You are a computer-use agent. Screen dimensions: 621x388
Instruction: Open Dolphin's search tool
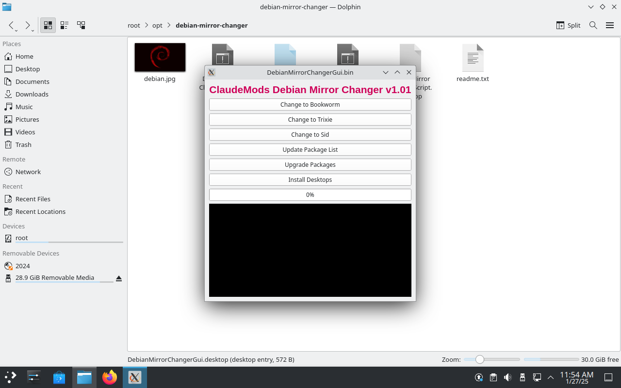[x=593, y=25]
